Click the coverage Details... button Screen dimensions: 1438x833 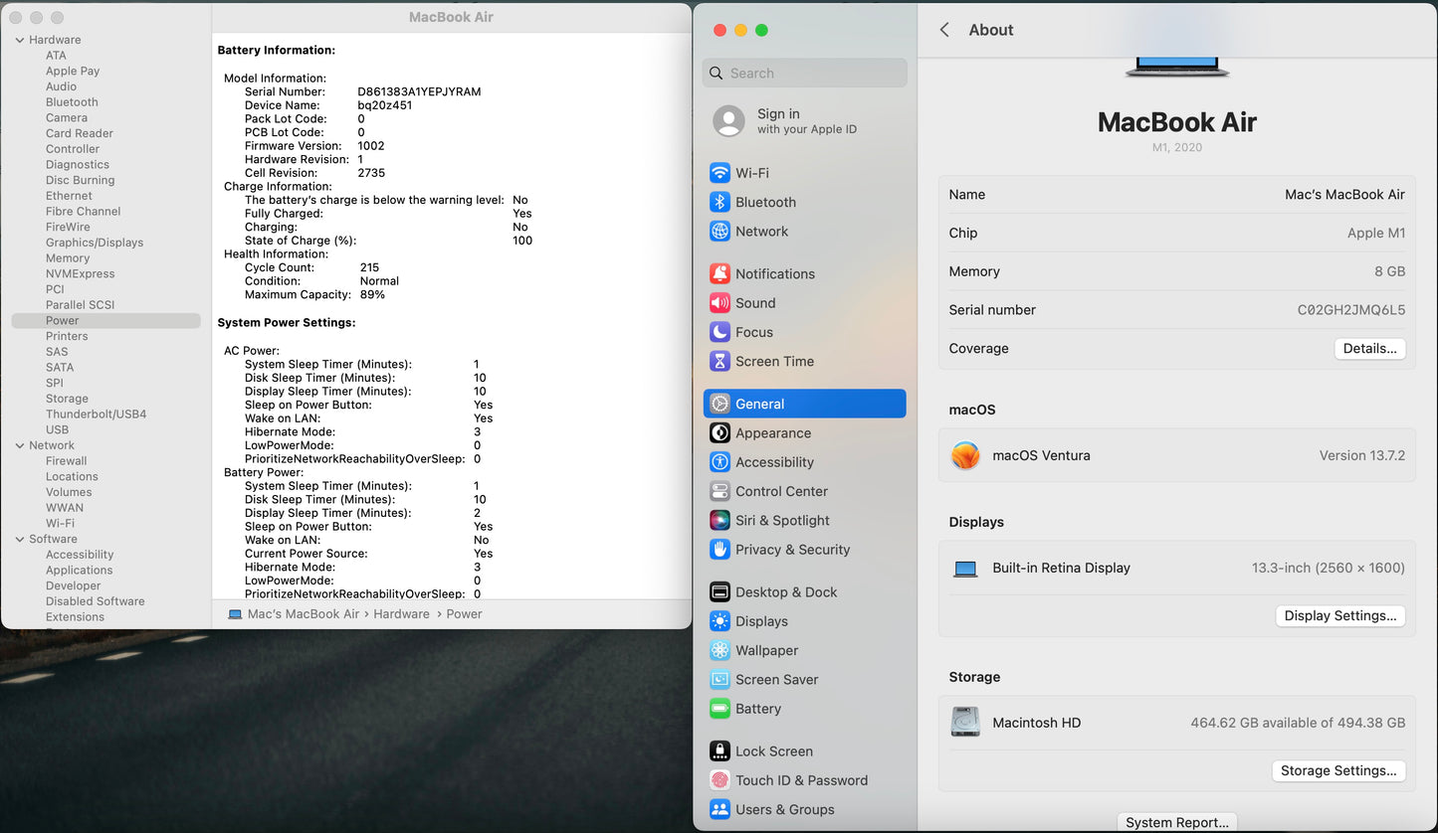[x=1369, y=349]
